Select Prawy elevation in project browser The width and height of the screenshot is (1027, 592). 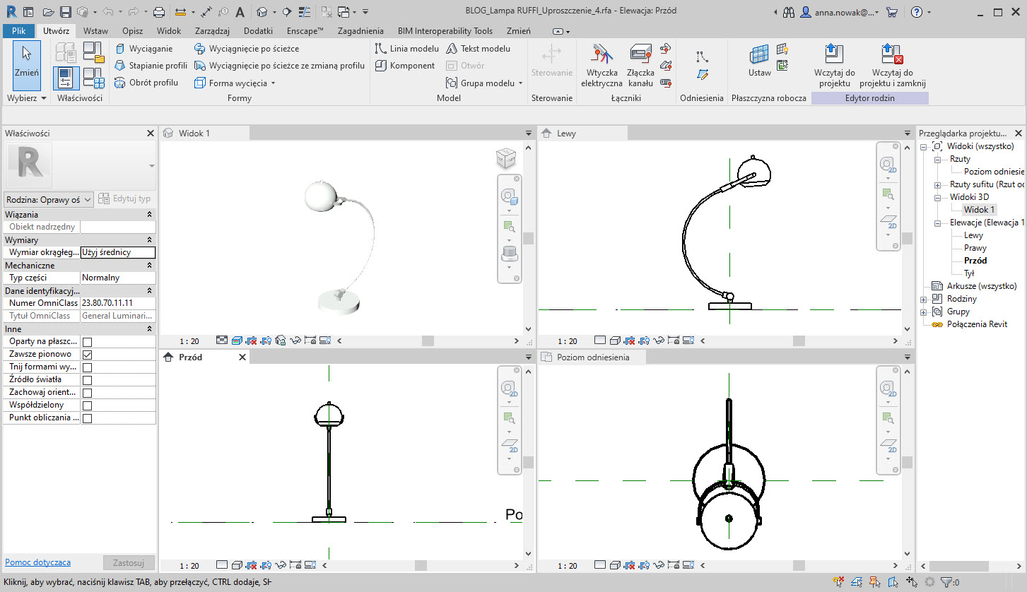975,248
